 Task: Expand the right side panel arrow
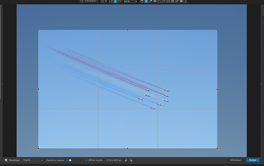point(261,83)
